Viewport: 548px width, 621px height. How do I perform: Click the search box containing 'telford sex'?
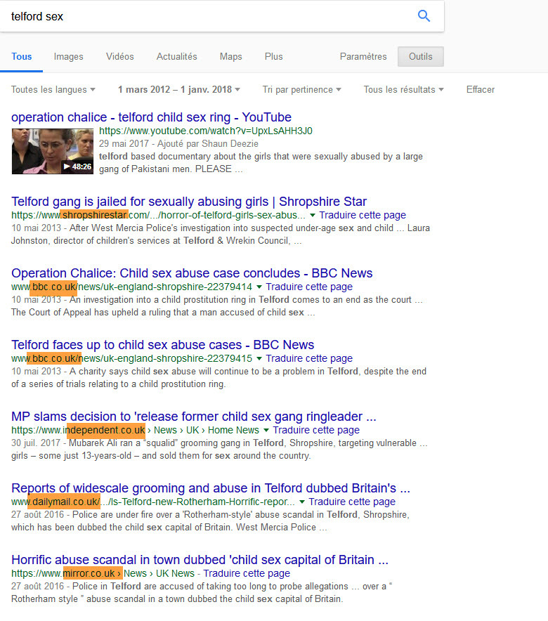(222, 16)
